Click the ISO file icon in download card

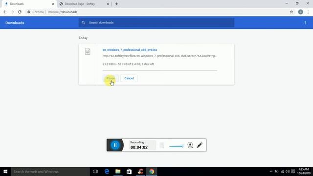(88, 51)
